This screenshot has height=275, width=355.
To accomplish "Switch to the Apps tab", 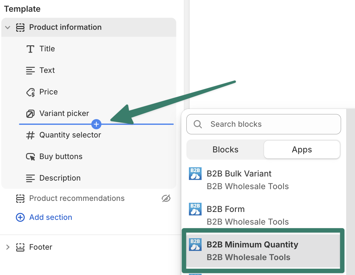I will pos(302,150).
